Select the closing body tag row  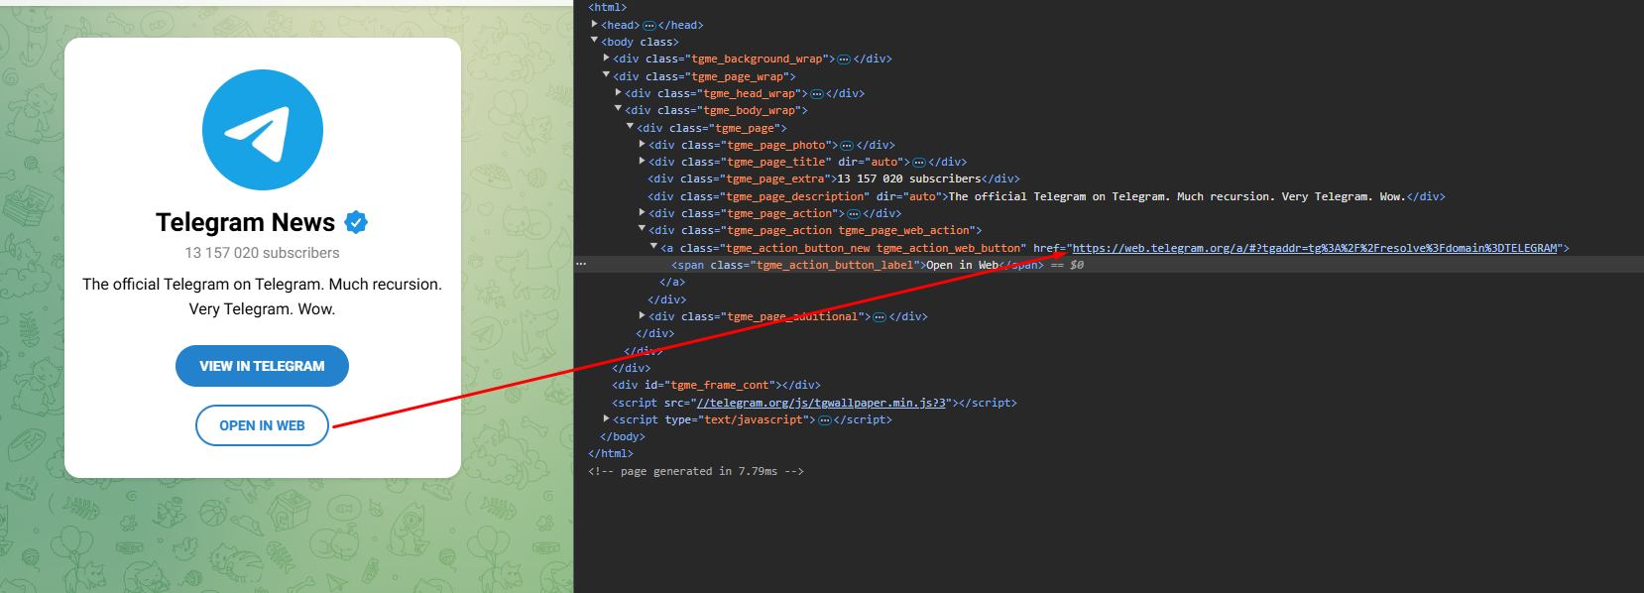[623, 436]
